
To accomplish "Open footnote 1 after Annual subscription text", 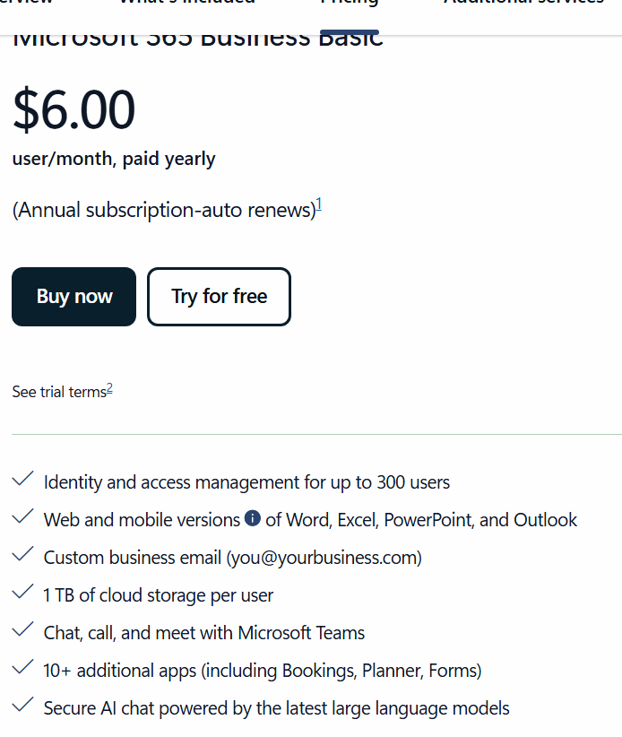I will click(319, 204).
